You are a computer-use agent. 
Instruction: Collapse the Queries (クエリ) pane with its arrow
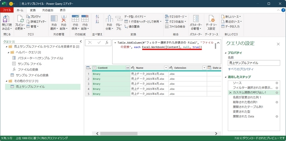(81, 41)
